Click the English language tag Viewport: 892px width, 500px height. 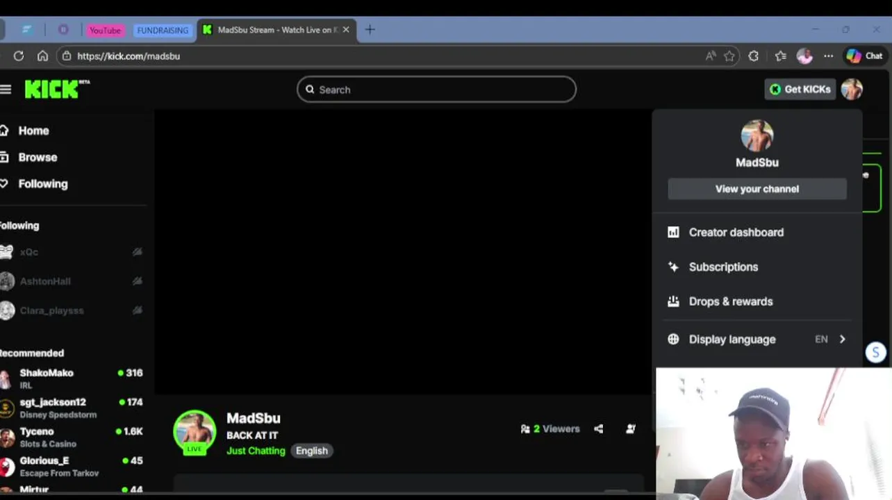coord(312,451)
